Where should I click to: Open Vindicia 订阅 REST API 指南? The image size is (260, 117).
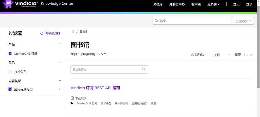coord(95,88)
